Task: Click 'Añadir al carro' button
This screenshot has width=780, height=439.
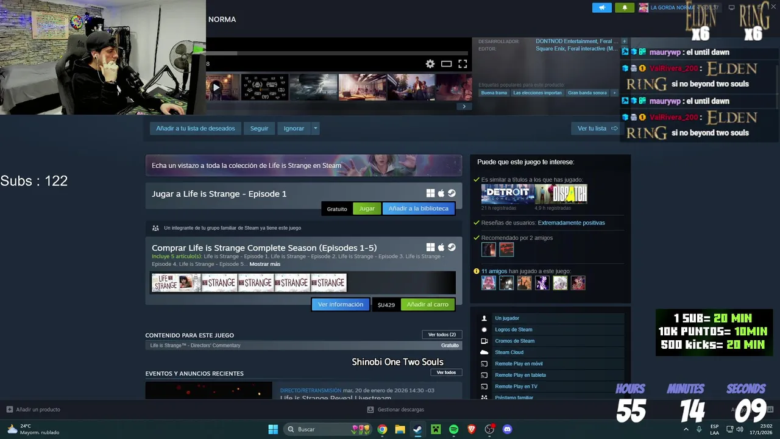Action: click(x=428, y=304)
